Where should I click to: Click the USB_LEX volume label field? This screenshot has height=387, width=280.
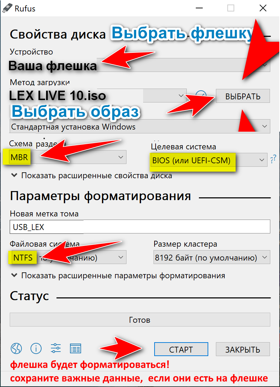[x=140, y=227]
